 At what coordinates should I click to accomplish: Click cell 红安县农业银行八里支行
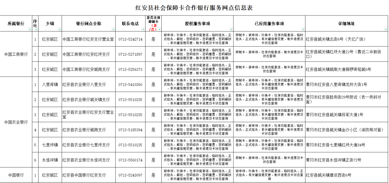(89, 84)
